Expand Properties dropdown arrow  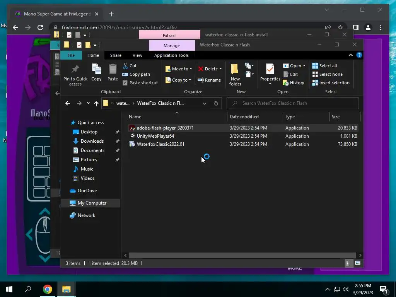tap(270, 84)
